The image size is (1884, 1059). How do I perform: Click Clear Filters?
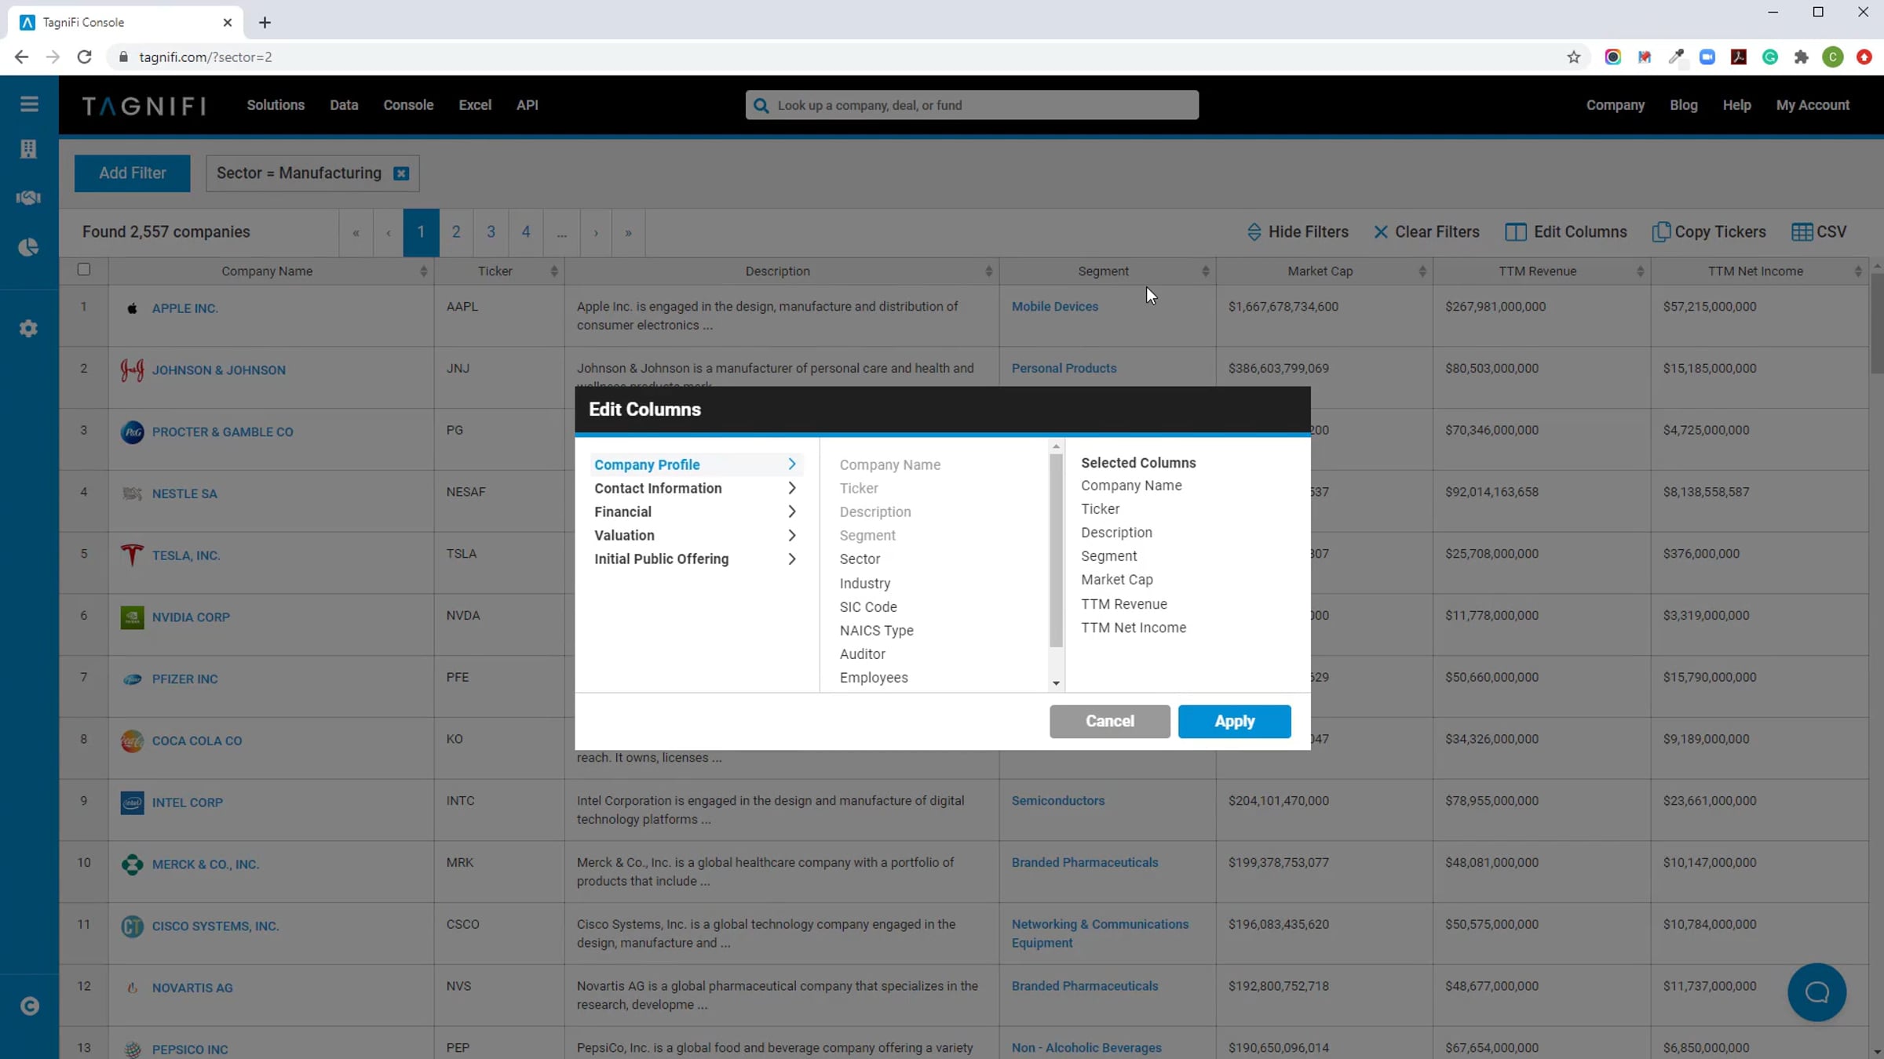[1426, 232]
